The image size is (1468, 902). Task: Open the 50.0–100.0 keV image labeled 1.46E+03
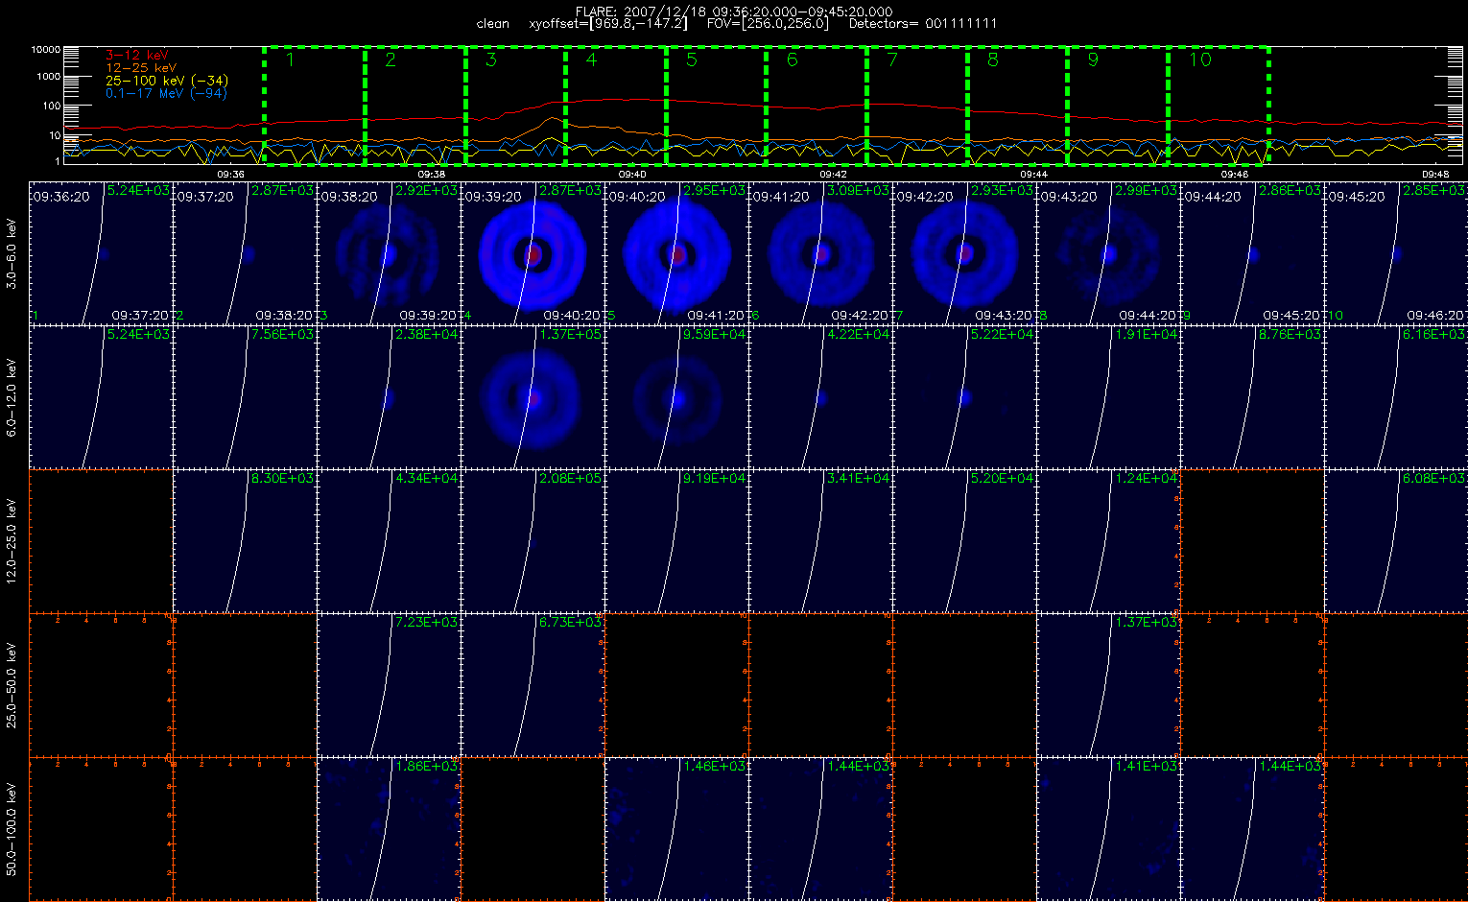pos(676,828)
